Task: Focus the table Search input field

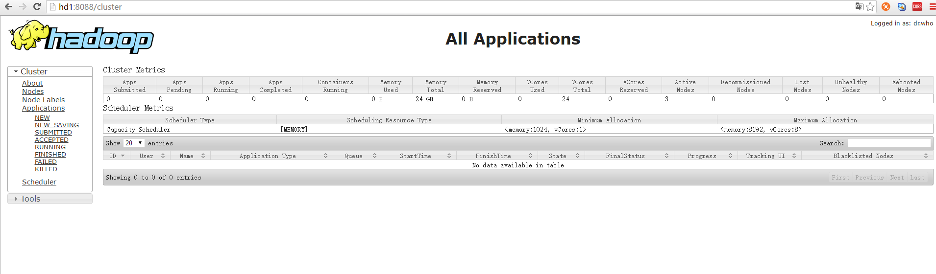Action: (x=889, y=143)
